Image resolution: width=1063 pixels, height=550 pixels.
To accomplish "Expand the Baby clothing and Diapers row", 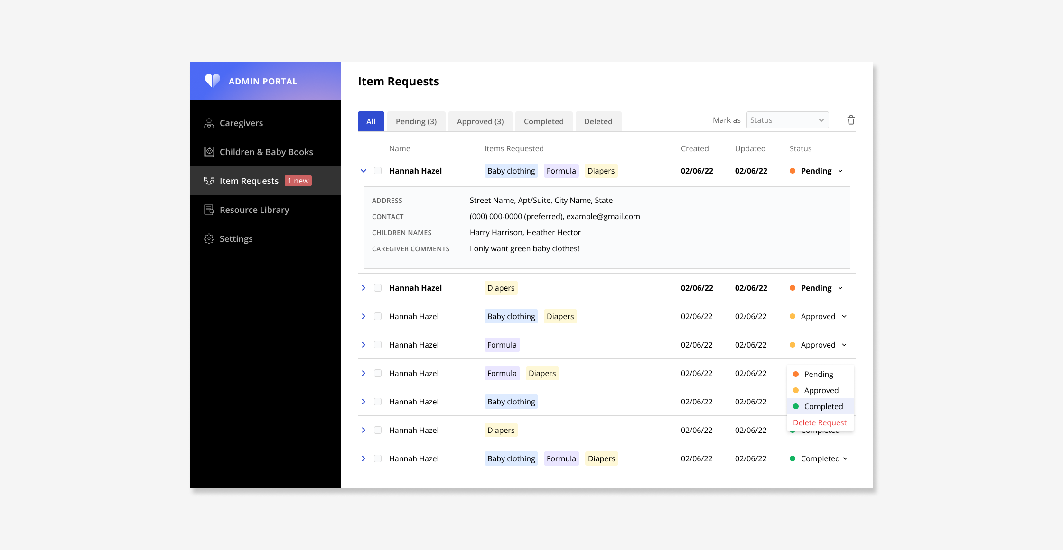I will [x=364, y=316].
